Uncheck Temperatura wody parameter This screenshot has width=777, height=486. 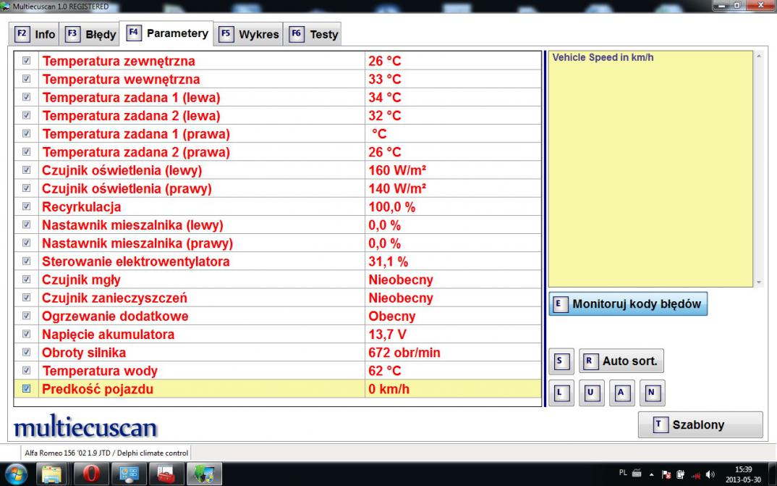26,370
